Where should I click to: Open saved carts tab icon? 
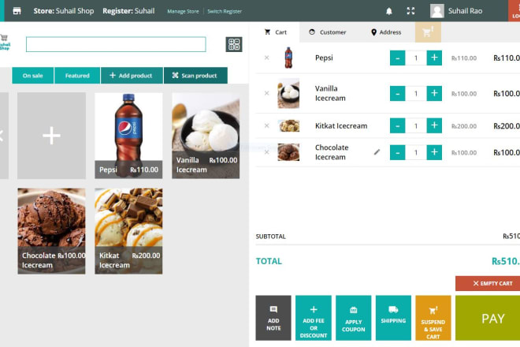click(428, 32)
